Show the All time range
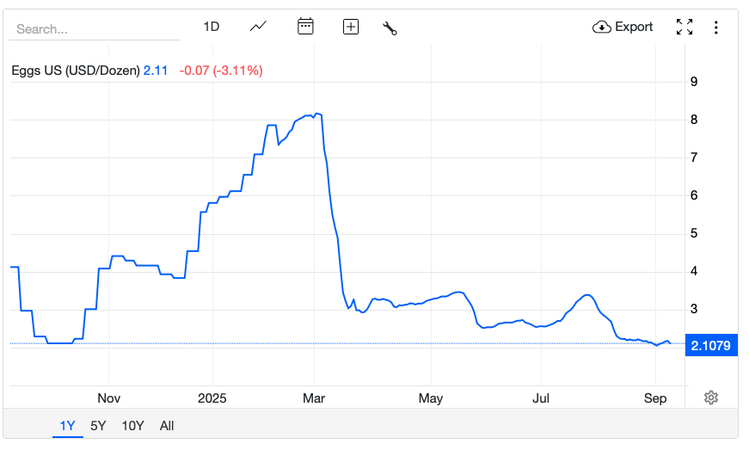 pos(167,425)
